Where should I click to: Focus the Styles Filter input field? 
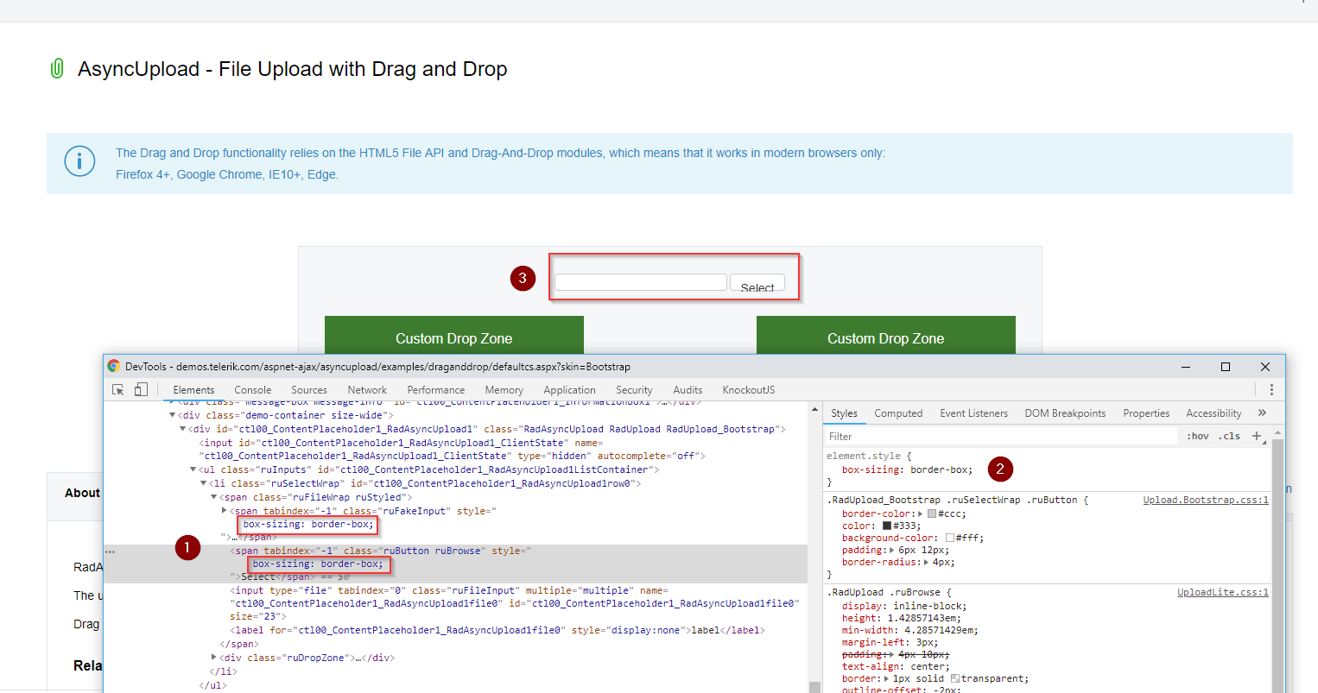pyautogui.click(x=1000, y=437)
